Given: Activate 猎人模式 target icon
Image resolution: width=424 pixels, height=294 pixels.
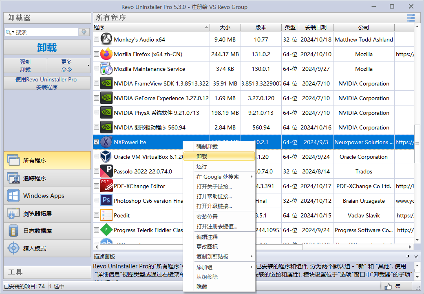Looking at the screenshot, I should (x=13, y=248).
